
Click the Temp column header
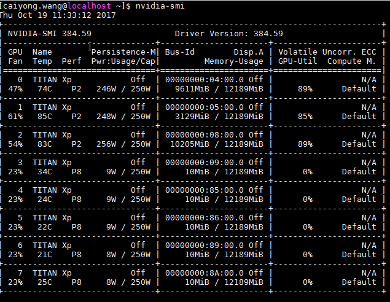(x=42, y=61)
